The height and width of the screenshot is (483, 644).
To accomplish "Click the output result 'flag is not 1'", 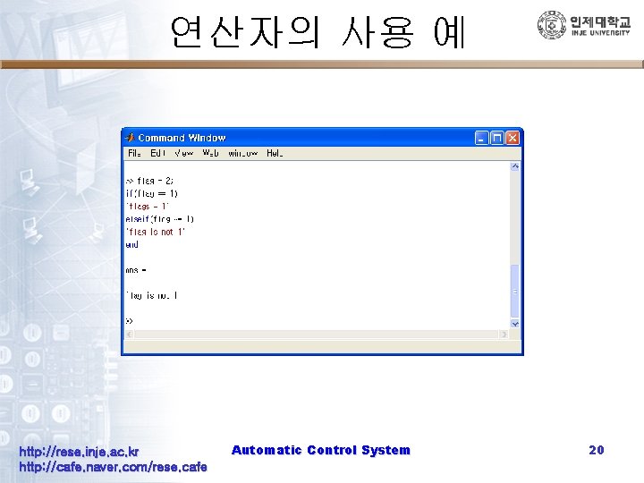I will pyautogui.click(x=151, y=295).
